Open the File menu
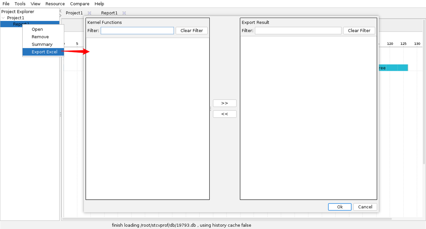426x229 pixels. point(6,4)
